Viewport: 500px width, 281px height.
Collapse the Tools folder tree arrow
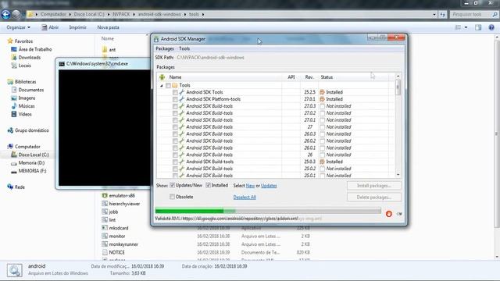162,86
